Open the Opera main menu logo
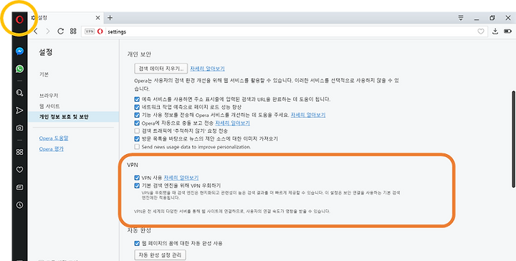The image size is (516, 261). coord(19,20)
